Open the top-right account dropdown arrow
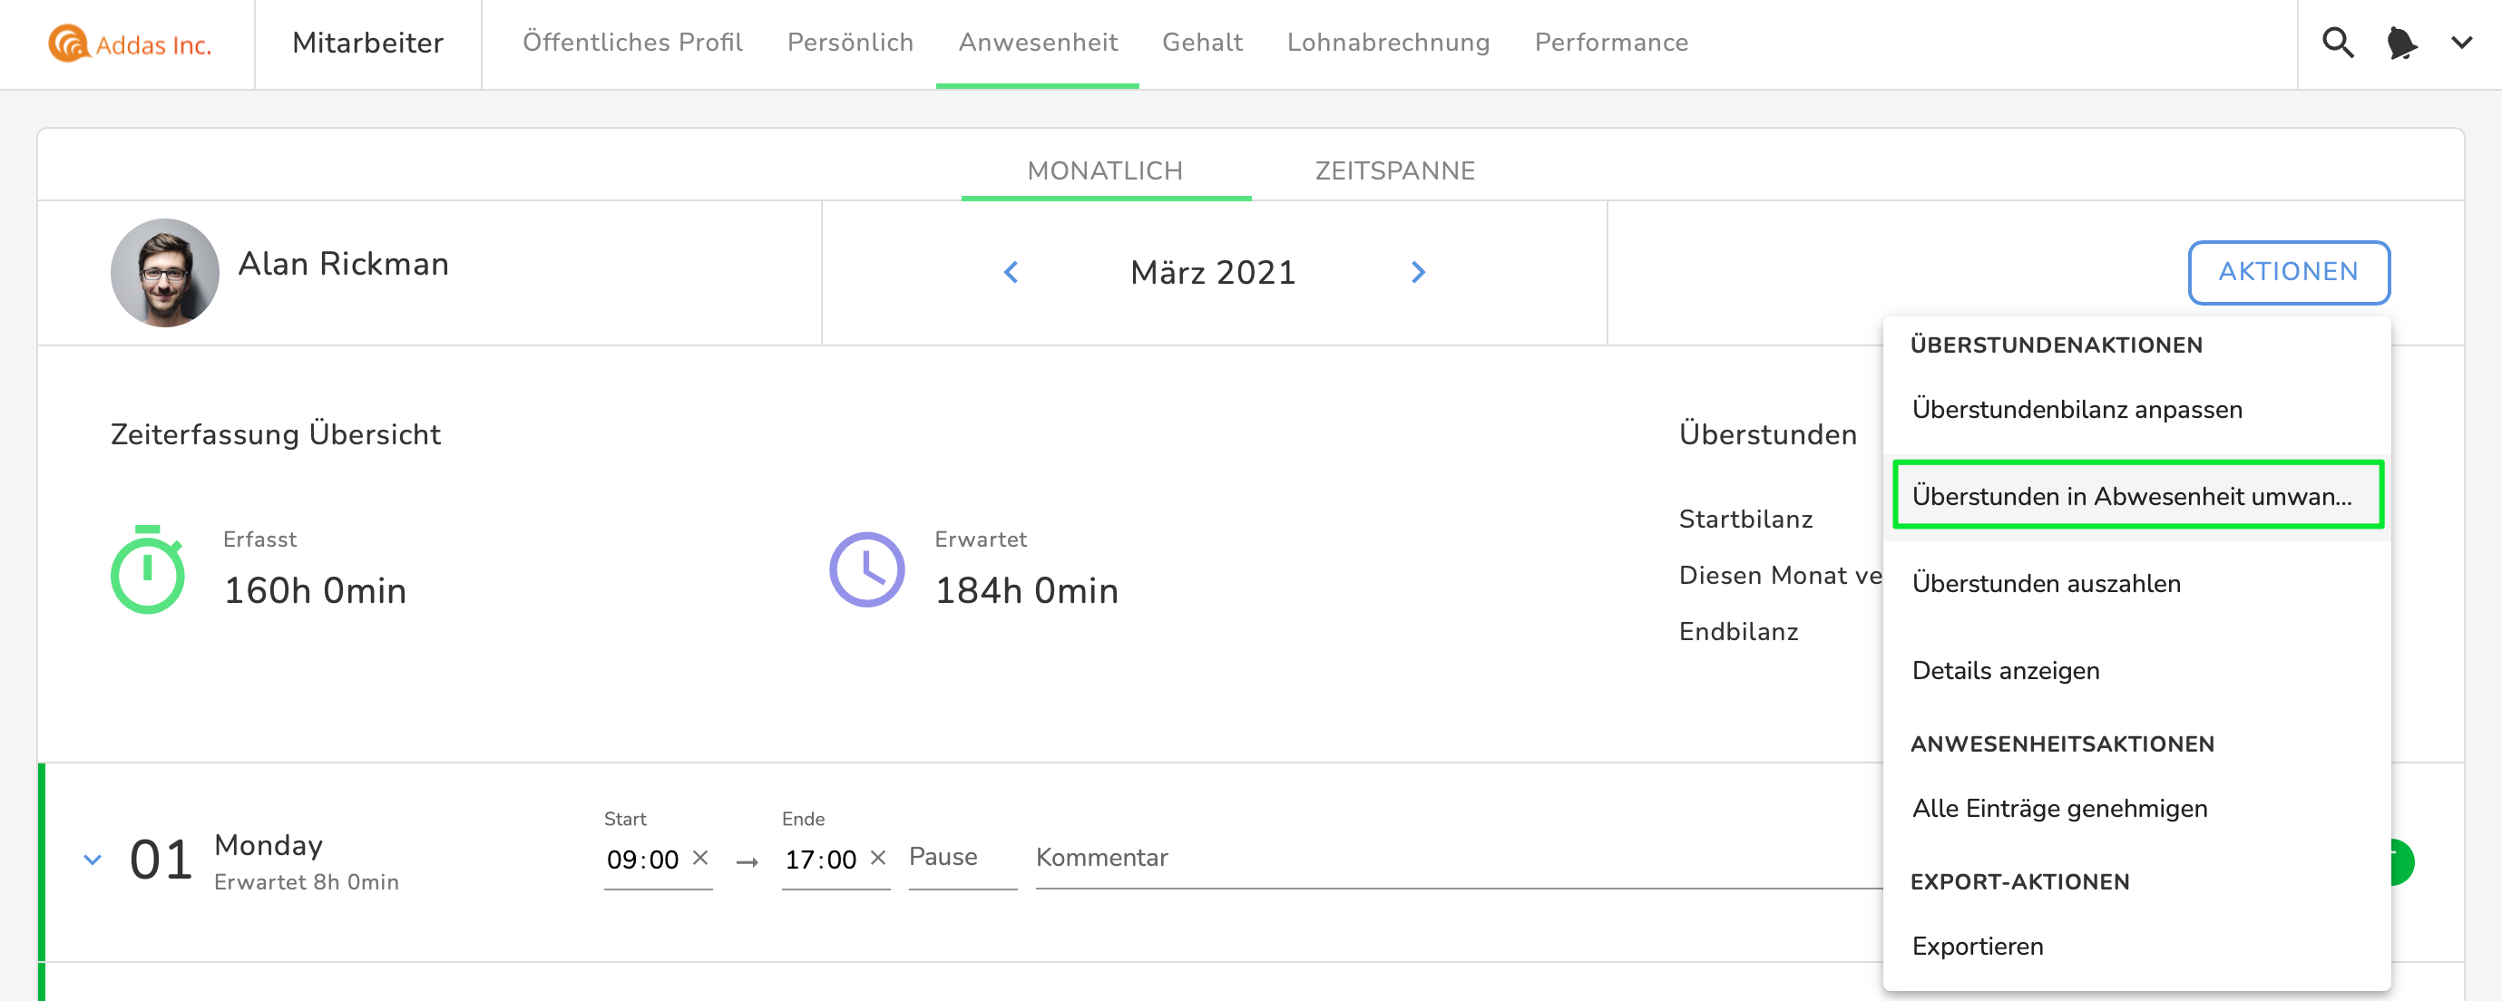 coord(2461,43)
